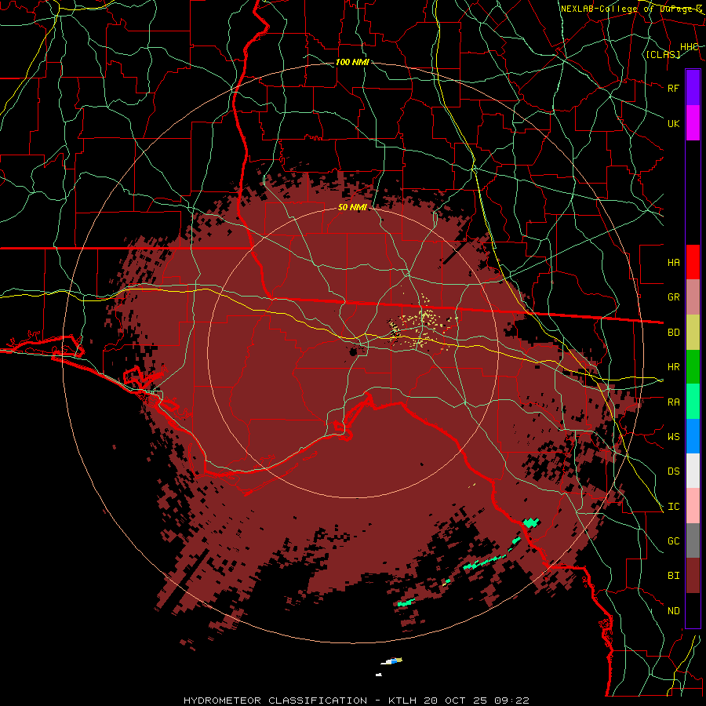Click the 50 NMI range ring label
706x706 pixels.
[352, 208]
